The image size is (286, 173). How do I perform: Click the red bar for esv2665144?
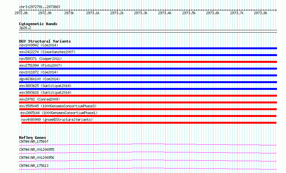[x=148, y=116]
